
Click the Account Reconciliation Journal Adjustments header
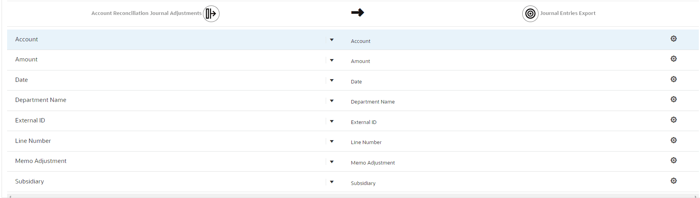point(146,13)
